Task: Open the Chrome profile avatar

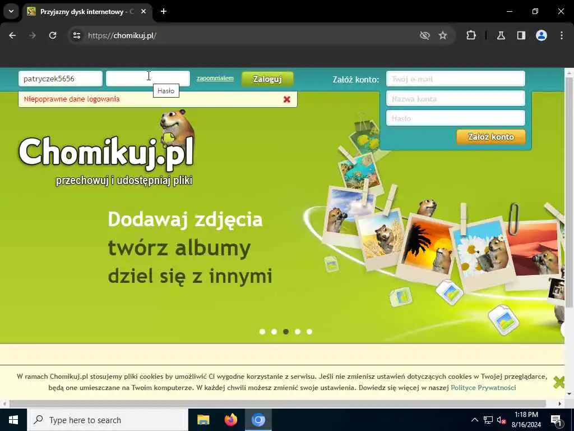Action: tap(541, 35)
